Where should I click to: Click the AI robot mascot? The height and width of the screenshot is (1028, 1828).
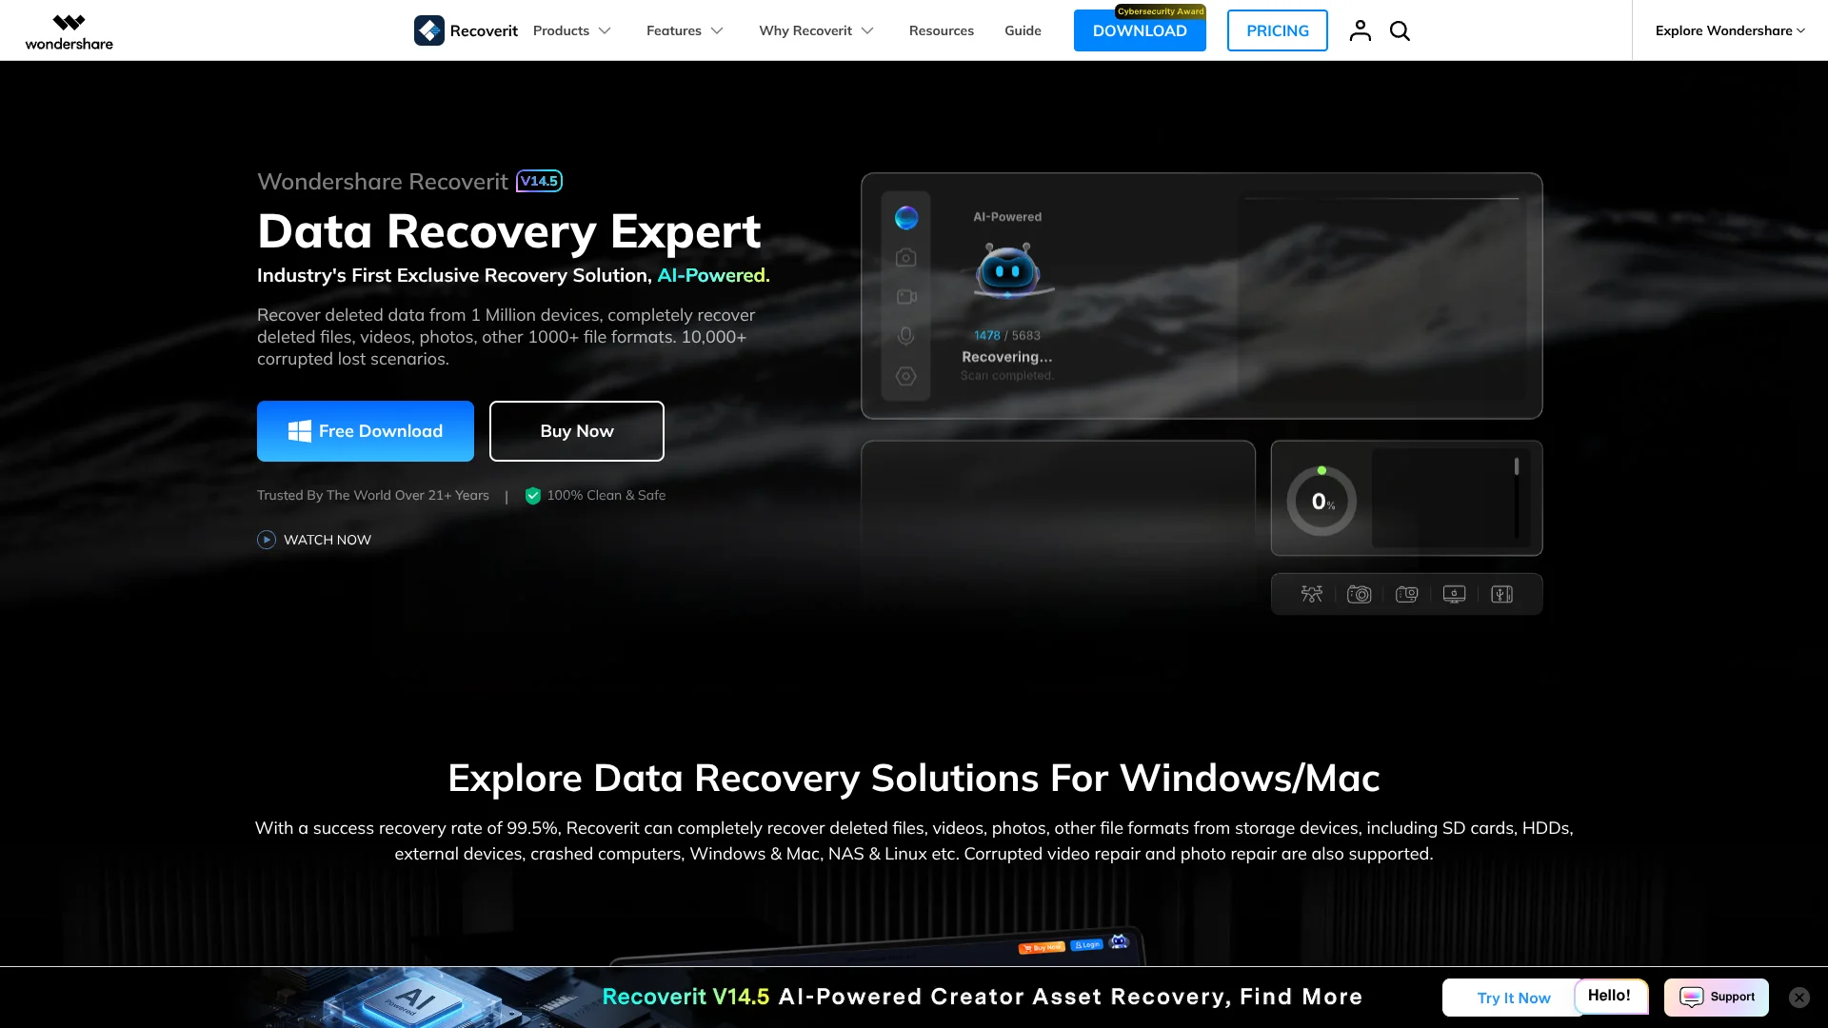pyautogui.click(x=1008, y=270)
